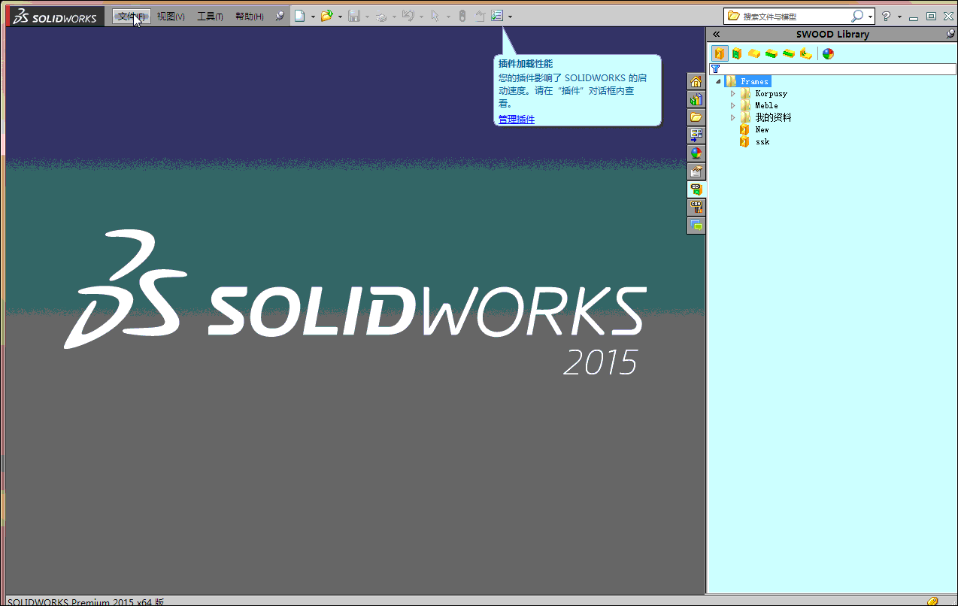Select the Frames library toolbar icon
The height and width of the screenshot is (606, 958).
pyautogui.click(x=720, y=53)
